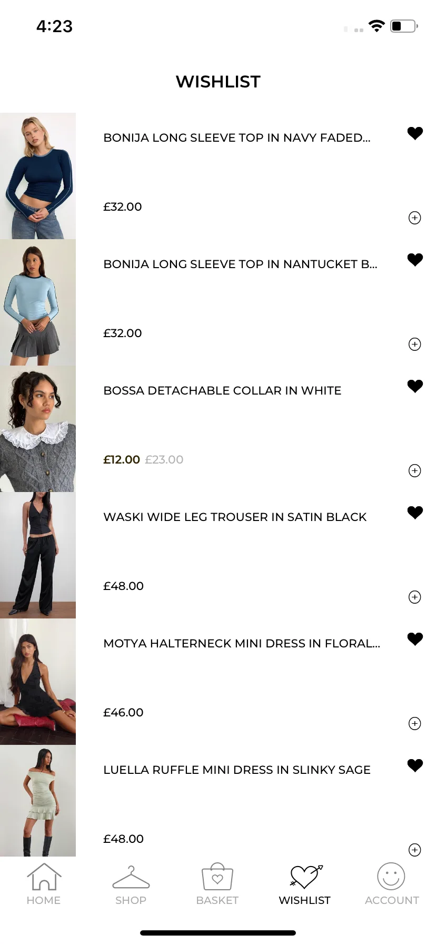View the Bossa collar product photo
Image resolution: width=436 pixels, height=944 pixels.
pos(38,429)
